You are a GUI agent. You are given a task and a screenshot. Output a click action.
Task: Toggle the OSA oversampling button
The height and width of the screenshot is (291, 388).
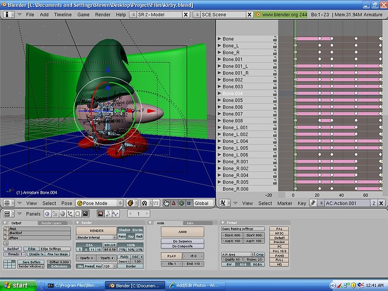point(89,245)
